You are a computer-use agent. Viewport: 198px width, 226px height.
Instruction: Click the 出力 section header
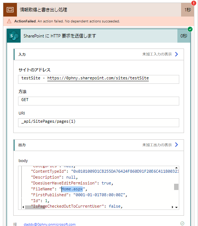(99, 145)
